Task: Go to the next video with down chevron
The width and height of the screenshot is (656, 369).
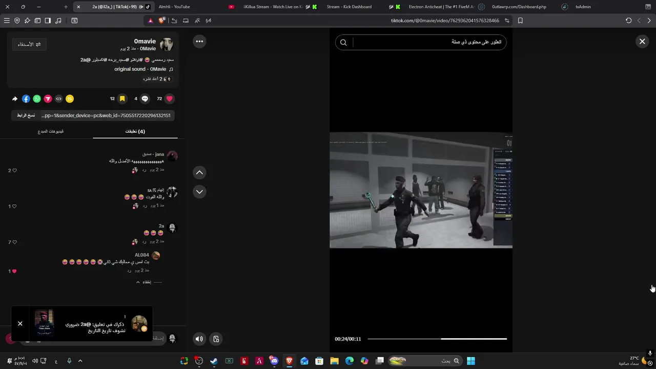Action: 199,192
